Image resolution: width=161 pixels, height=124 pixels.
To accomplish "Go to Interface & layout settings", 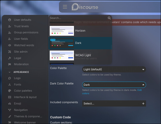I will [x=25, y=97].
